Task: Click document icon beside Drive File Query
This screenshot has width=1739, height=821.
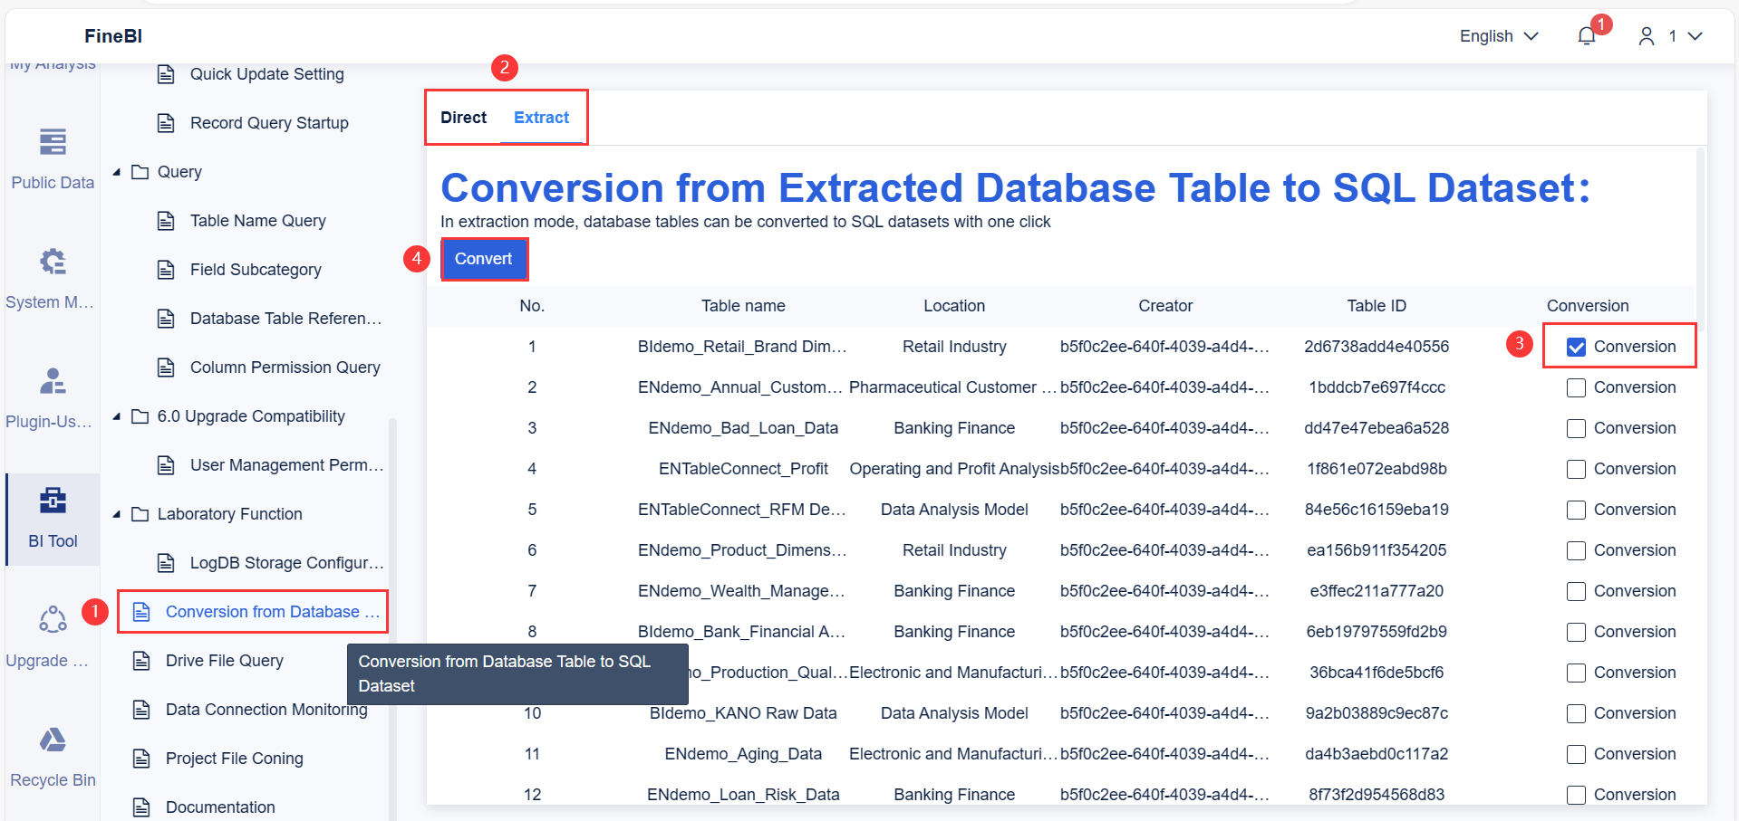Action: click(x=141, y=661)
